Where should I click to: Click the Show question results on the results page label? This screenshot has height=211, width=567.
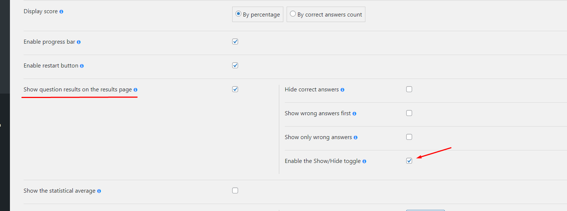(78, 90)
